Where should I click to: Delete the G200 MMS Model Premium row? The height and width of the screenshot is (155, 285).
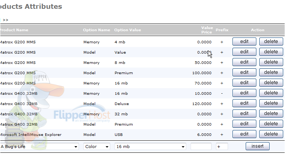pyautogui.click(x=271, y=72)
